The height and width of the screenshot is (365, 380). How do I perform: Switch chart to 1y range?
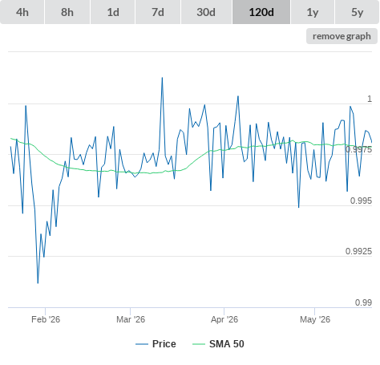tap(313, 12)
